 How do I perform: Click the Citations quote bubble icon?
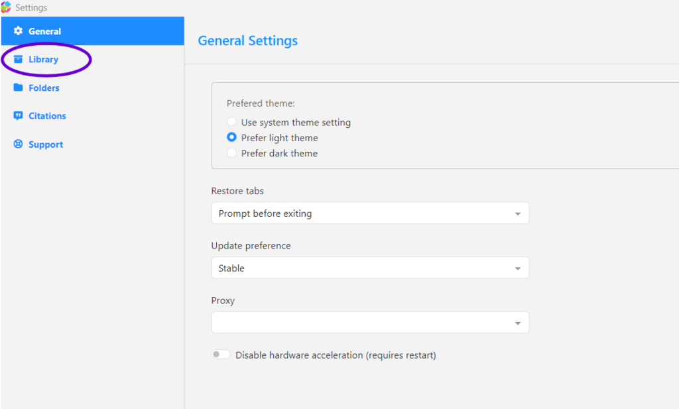pyautogui.click(x=18, y=116)
